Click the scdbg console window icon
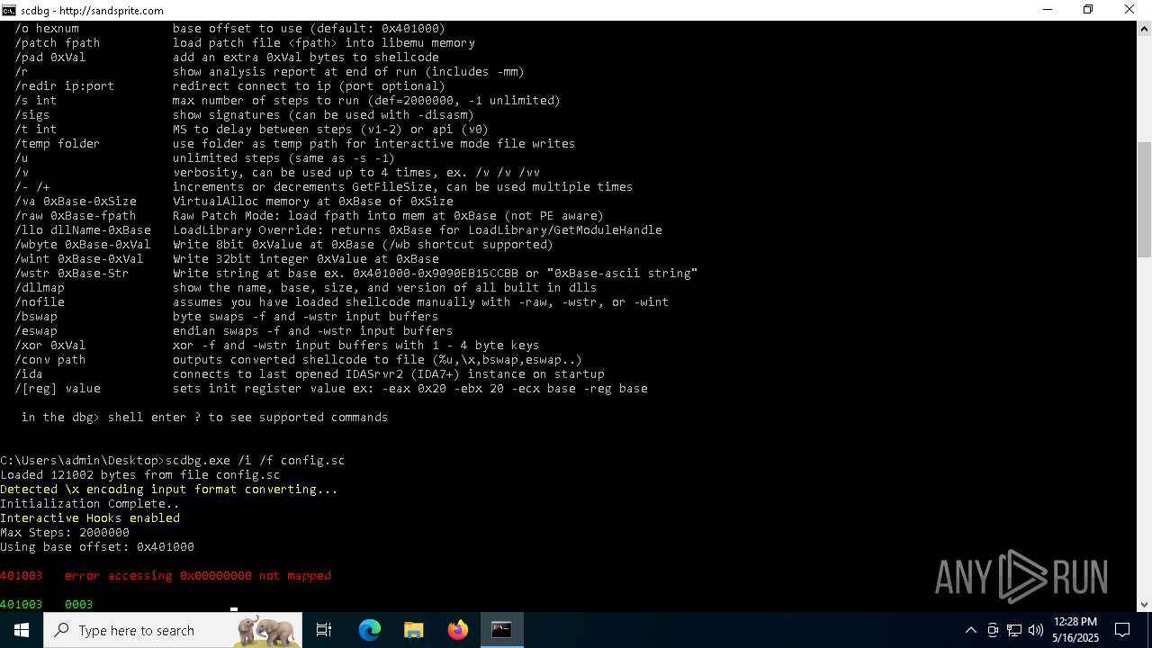This screenshot has height=648, width=1152. point(9,10)
